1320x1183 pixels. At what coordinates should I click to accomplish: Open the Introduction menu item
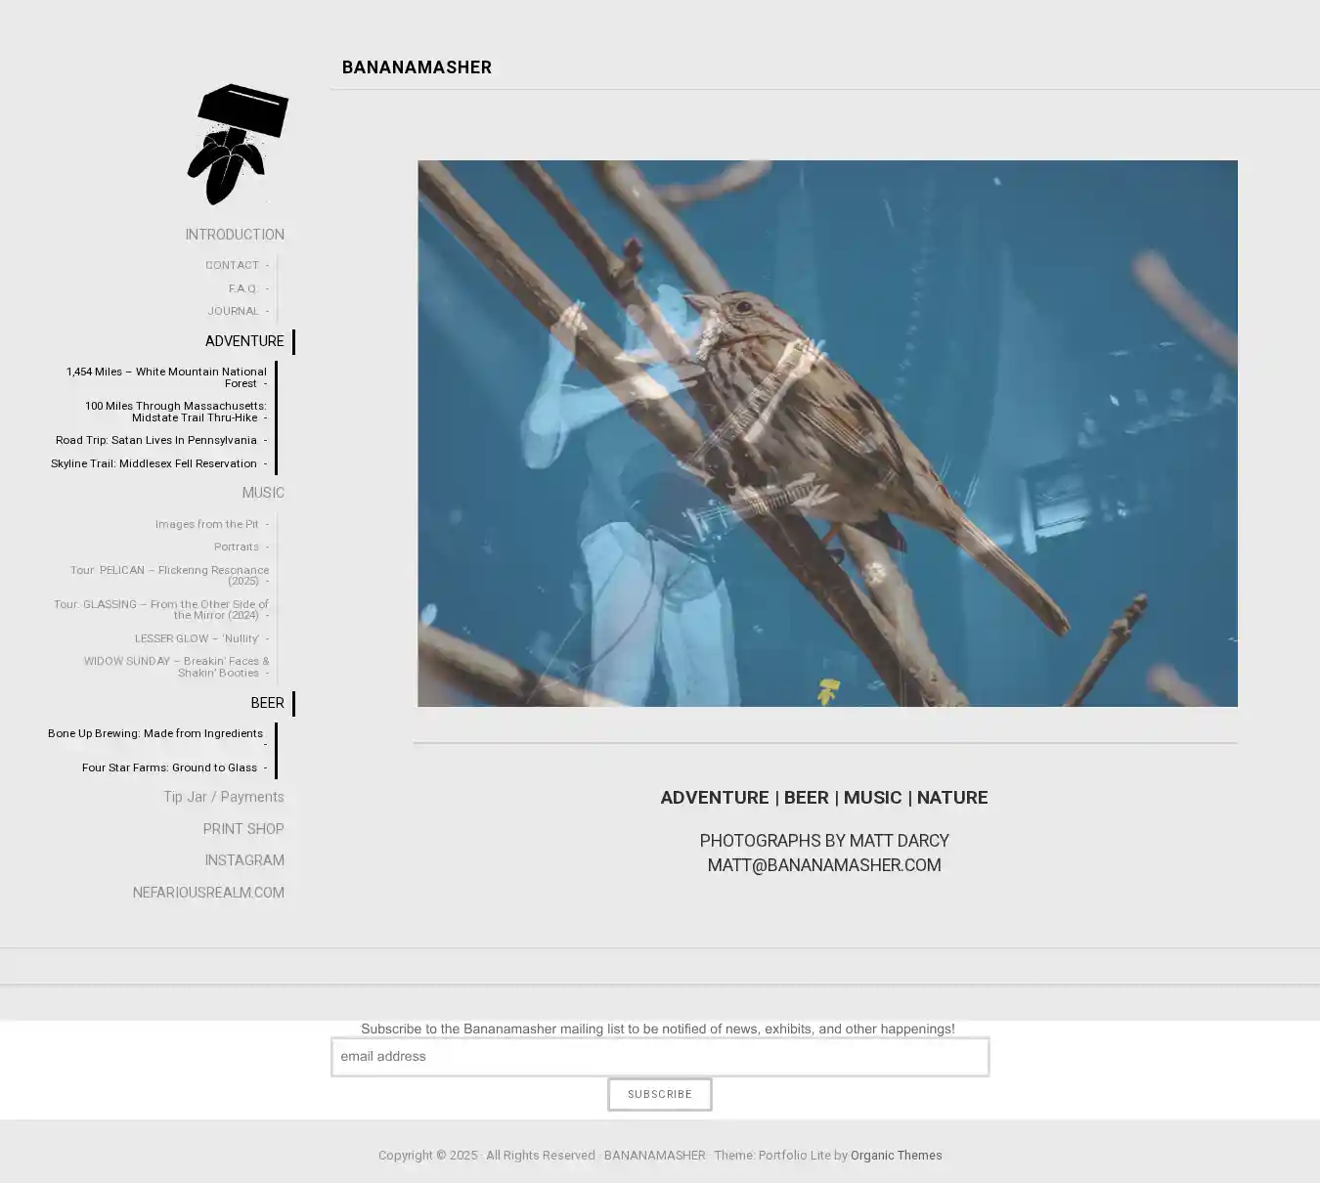pos(235,235)
